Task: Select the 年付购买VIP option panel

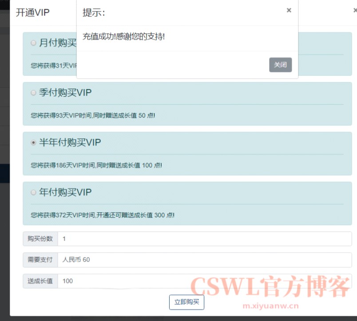Action: tap(186, 203)
